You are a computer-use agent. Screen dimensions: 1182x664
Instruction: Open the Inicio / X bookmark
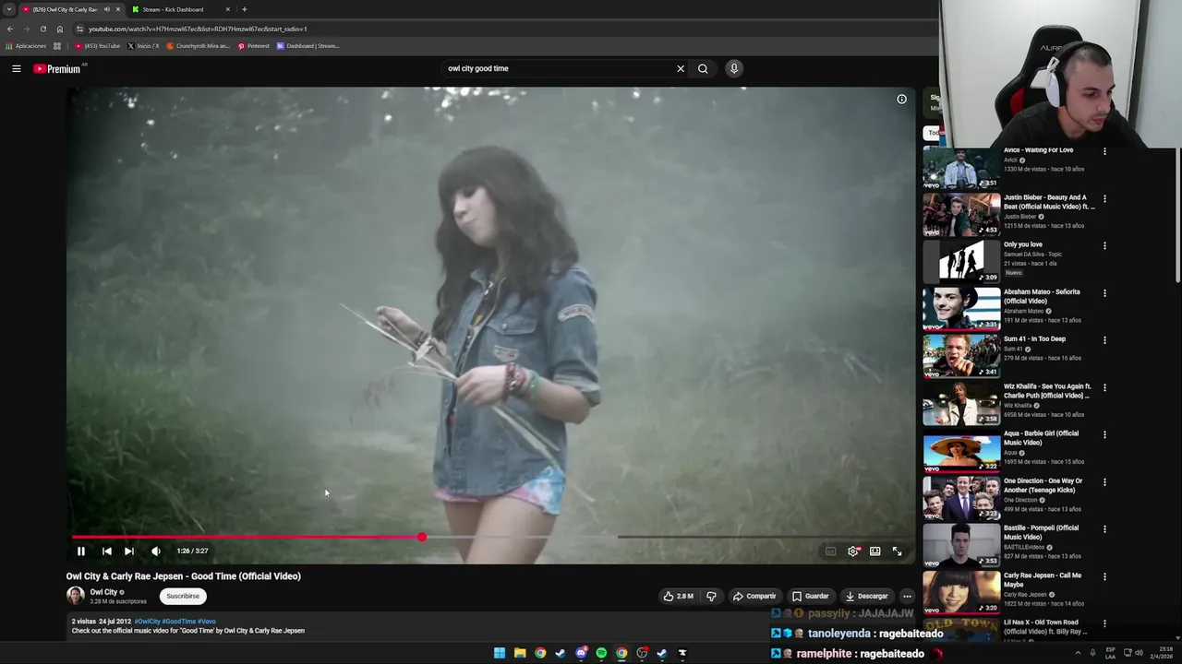click(x=143, y=46)
